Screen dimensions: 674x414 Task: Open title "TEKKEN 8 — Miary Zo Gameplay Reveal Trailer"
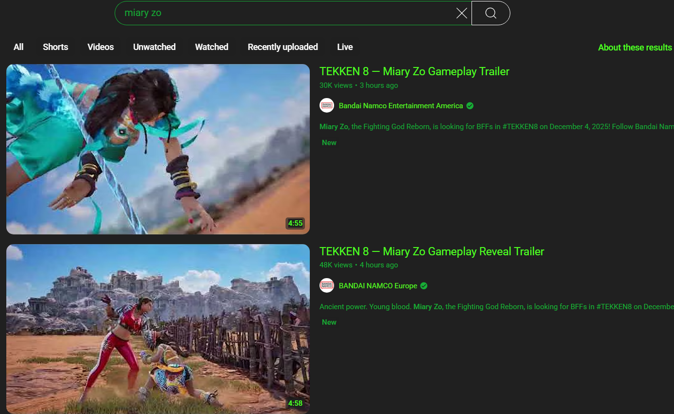click(432, 251)
